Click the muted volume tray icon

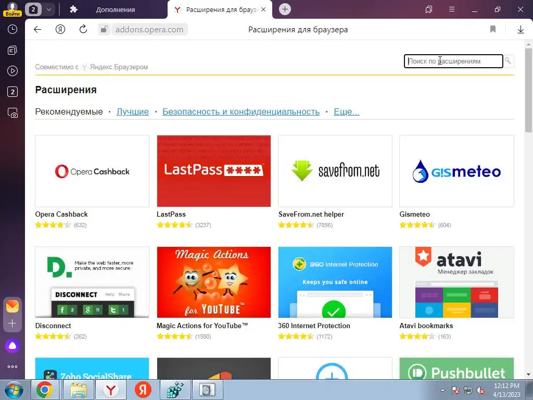[x=480, y=390]
